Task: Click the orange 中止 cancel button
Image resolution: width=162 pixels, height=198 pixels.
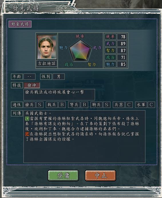Action: coord(100,176)
